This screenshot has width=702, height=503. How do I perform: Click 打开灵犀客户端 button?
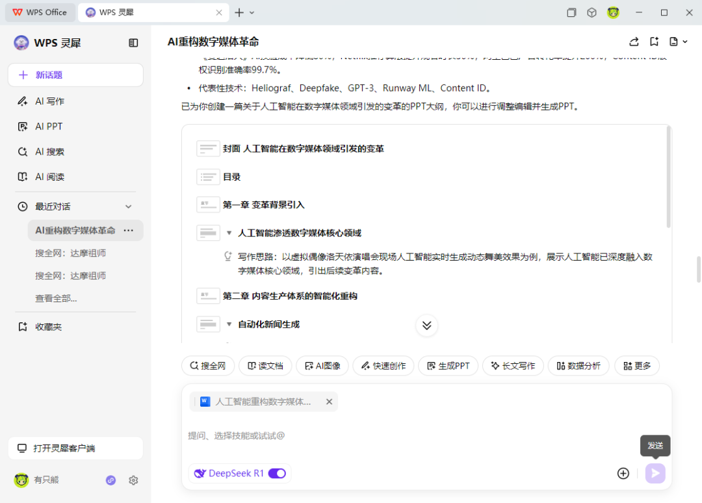pyautogui.click(x=75, y=448)
